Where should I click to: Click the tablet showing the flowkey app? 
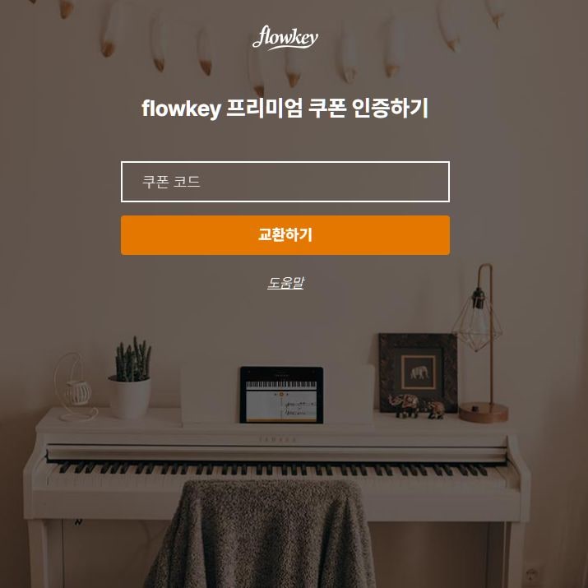coord(281,395)
